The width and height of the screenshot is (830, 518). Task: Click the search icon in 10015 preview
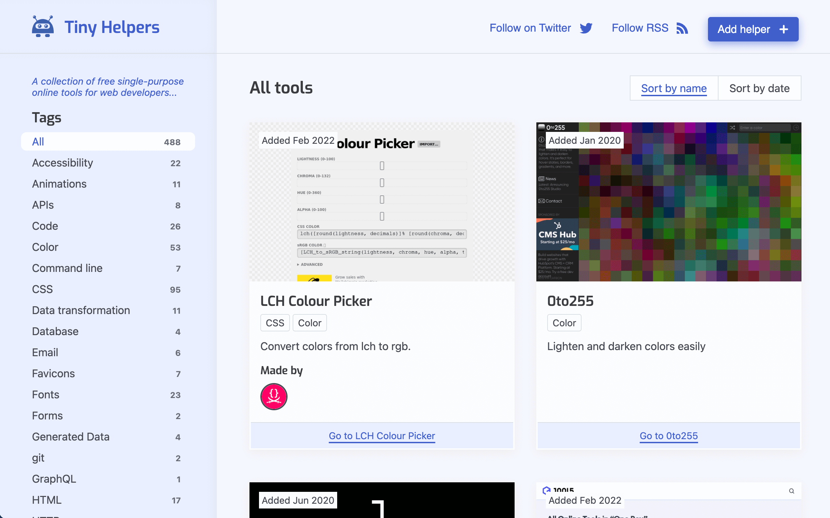pyautogui.click(x=791, y=491)
